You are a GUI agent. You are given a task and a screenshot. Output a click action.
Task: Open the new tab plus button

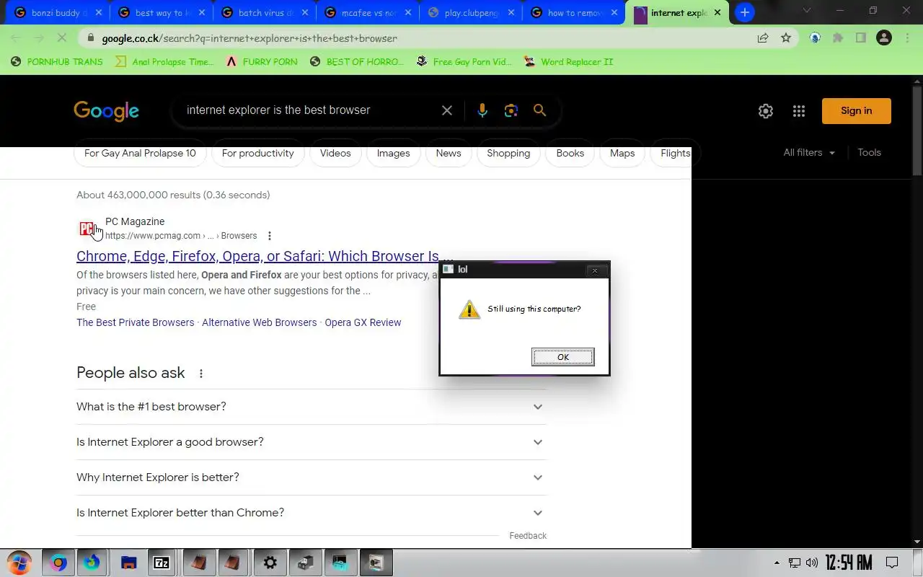pos(745,12)
